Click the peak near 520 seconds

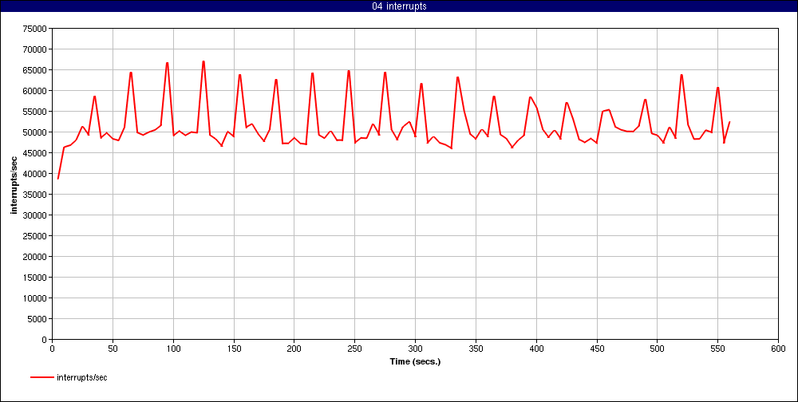pyautogui.click(x=681, y=75)
